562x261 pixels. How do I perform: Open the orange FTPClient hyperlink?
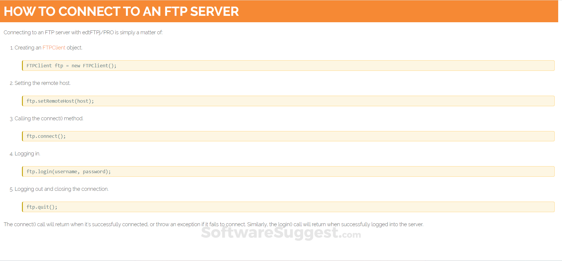[54, 48]
